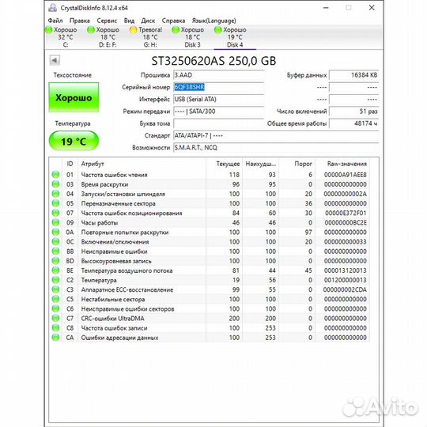427x427 pixels.
Task: Open the Вид menu
Action: (129, 21)
